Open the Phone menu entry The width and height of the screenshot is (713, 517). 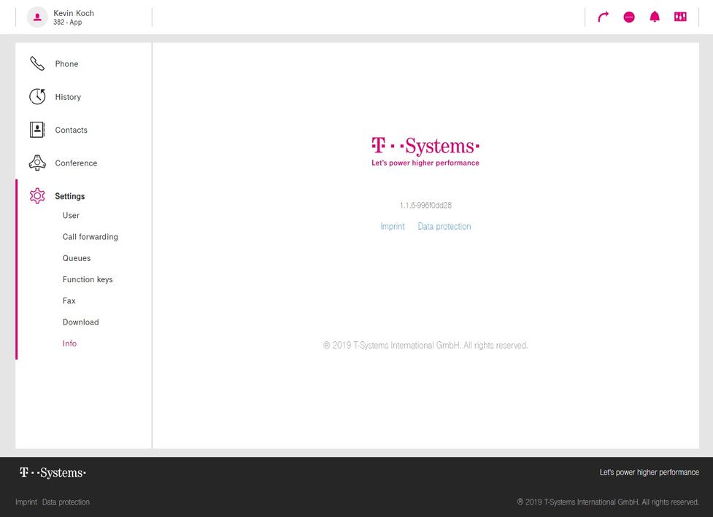[66, 64]
